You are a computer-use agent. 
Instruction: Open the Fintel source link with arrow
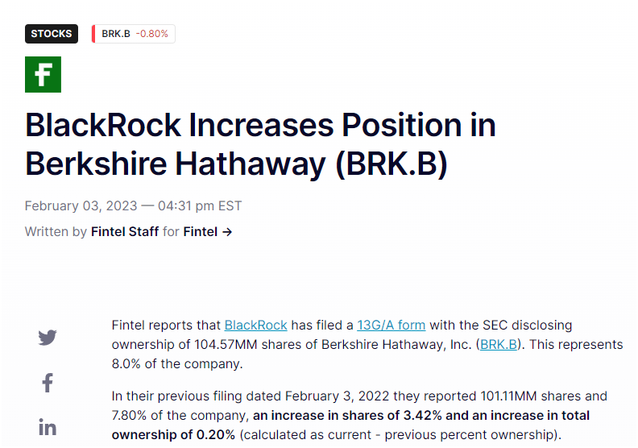(x=208, y=231)
